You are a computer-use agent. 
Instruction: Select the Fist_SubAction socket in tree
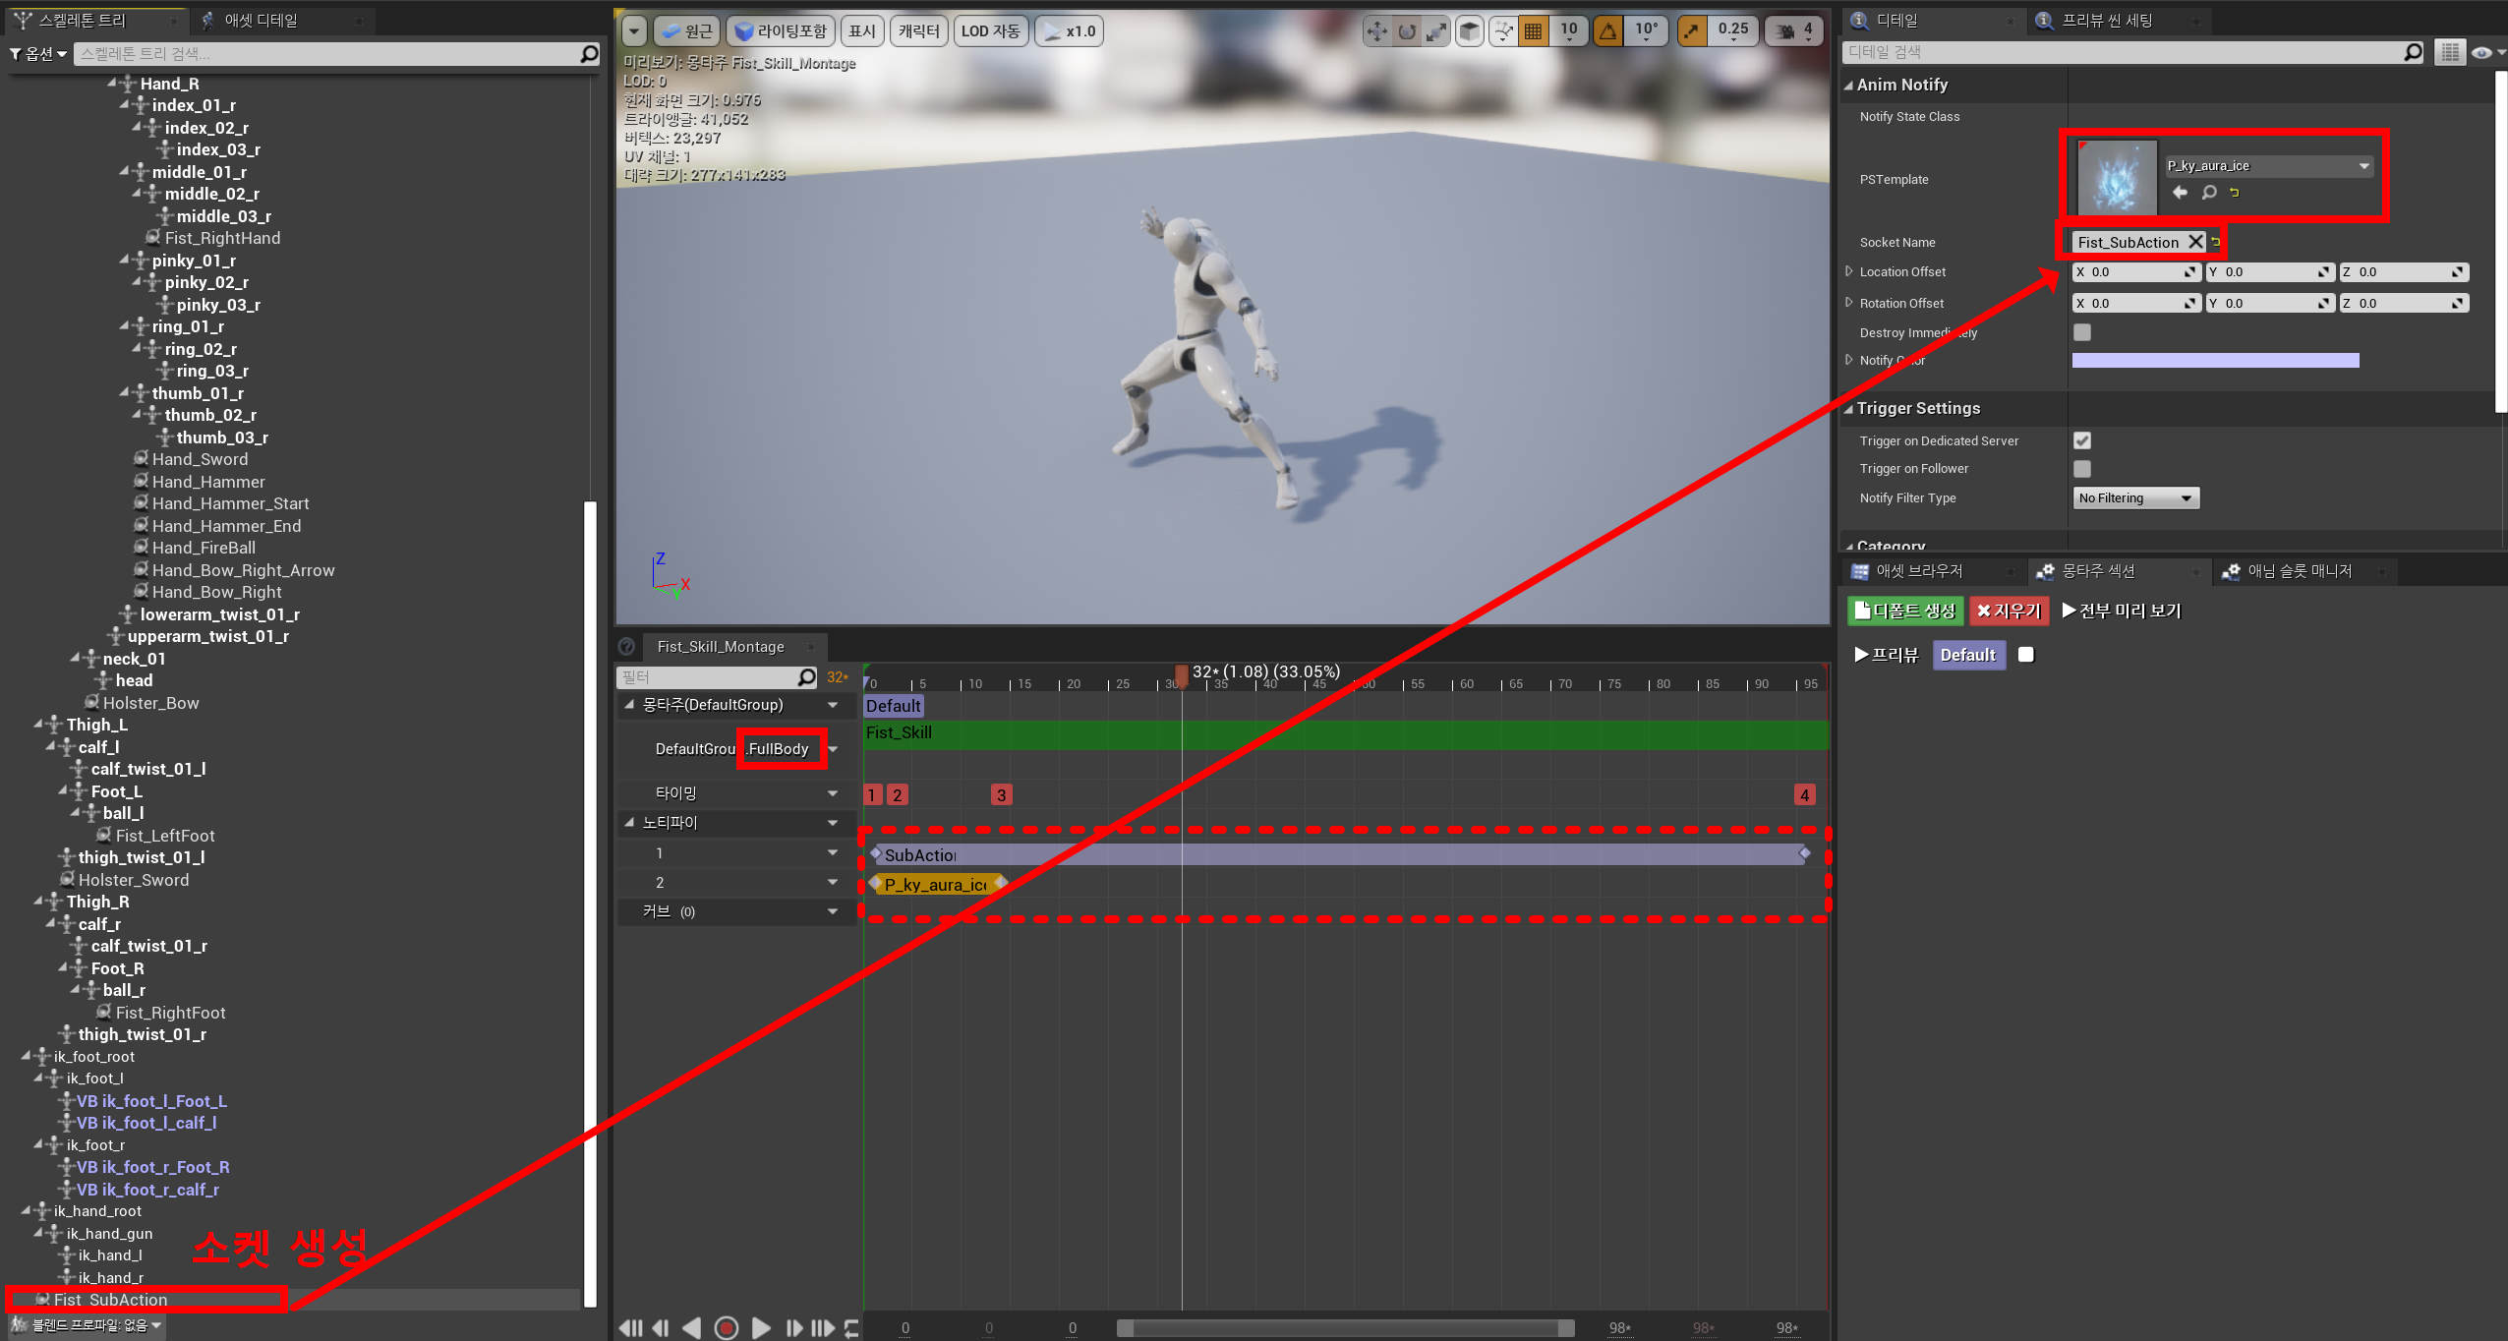pos(110,1300)
